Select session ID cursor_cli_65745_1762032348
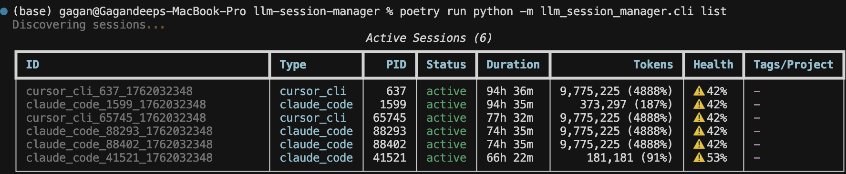 [116, 117]
